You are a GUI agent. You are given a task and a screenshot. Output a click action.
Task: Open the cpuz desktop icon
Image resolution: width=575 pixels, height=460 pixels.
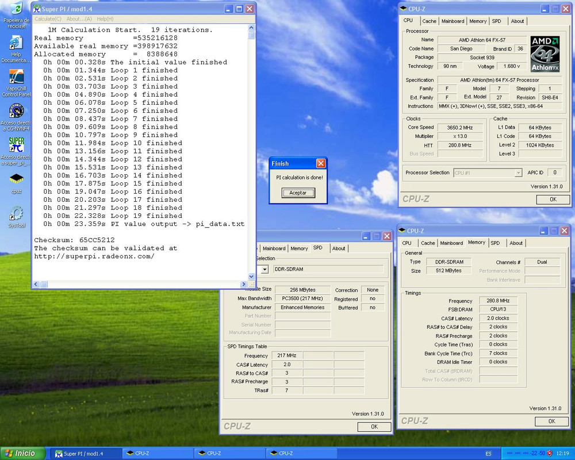pos(16,182)
